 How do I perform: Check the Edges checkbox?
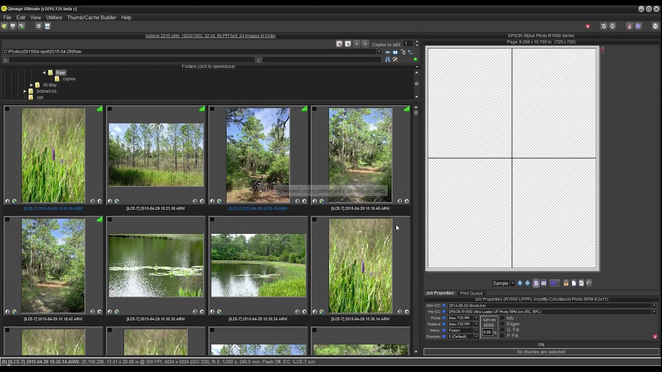pyautogui.click(x=502, y=324)
